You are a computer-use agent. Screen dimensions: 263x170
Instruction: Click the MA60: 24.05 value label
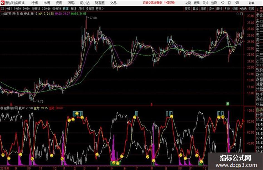pyautogui.click(x=79, y=14)
